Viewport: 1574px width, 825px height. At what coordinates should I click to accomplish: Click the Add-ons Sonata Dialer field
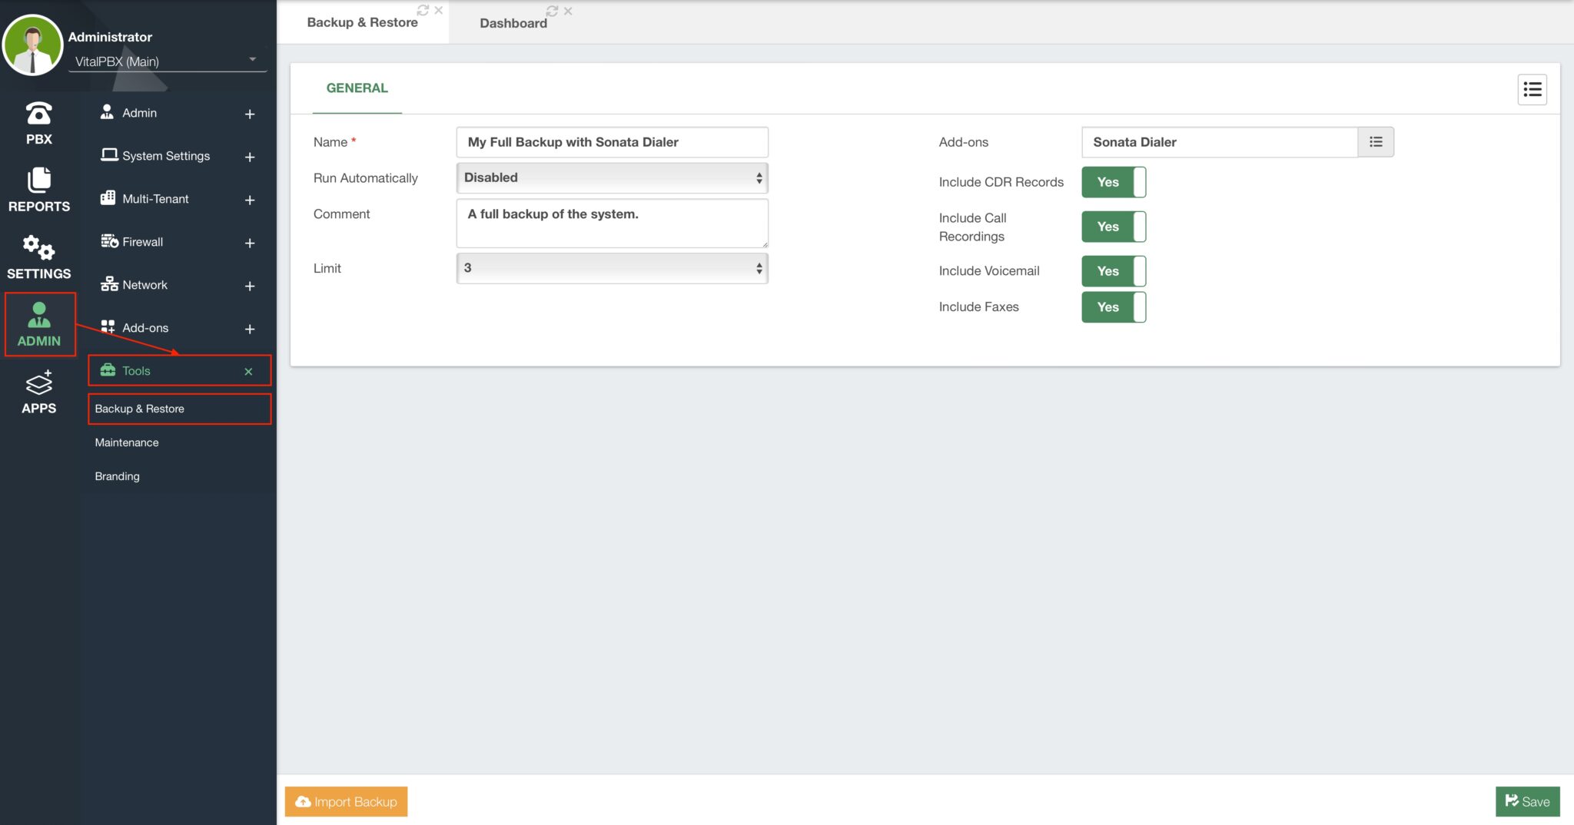click(x=1220, y=142)
